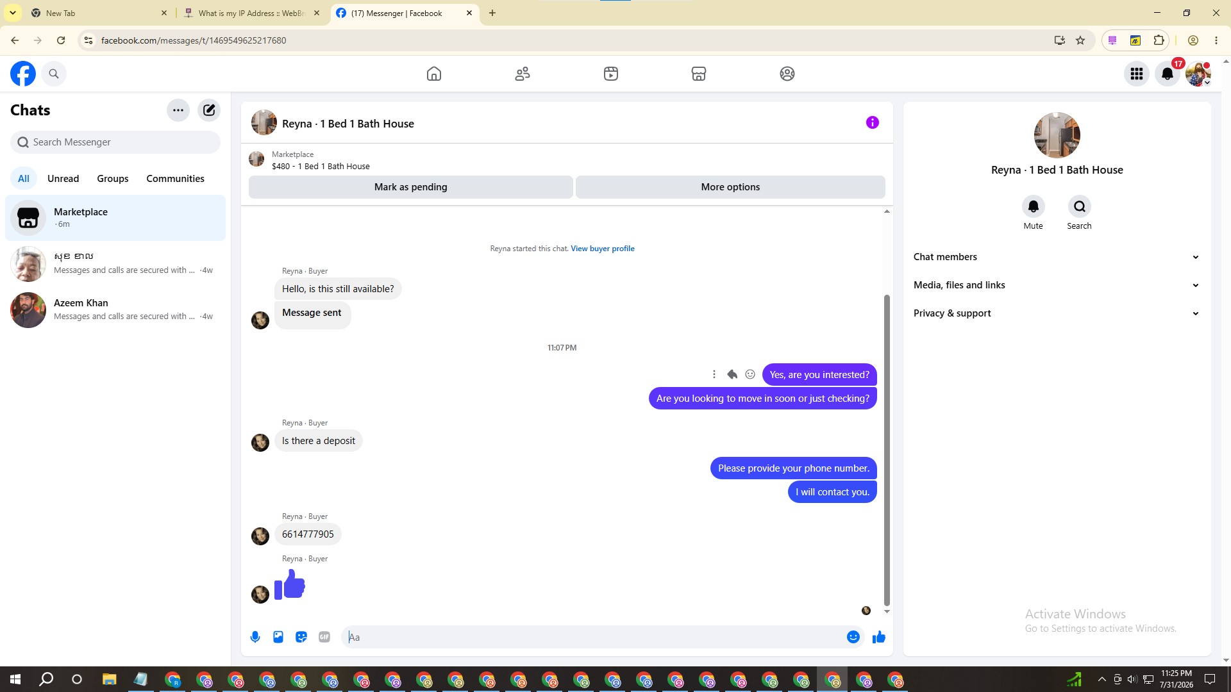
Task: Switch to the New Tab browser tab
Action: pyautogui.click(x=99, y=13)
